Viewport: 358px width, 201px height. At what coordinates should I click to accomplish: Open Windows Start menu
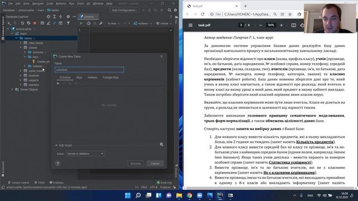[x=128, y=195]
